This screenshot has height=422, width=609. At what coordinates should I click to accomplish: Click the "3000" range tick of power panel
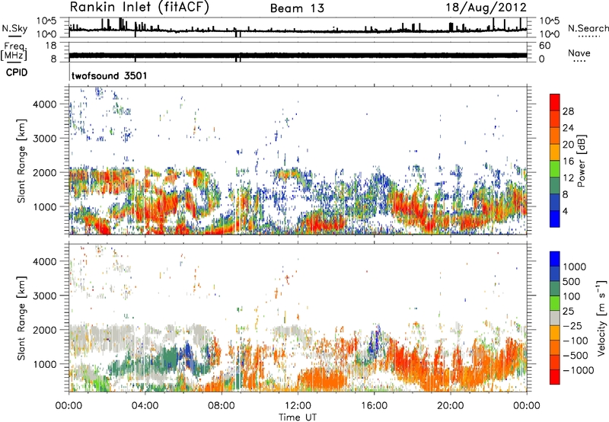(x=45, y=139)
